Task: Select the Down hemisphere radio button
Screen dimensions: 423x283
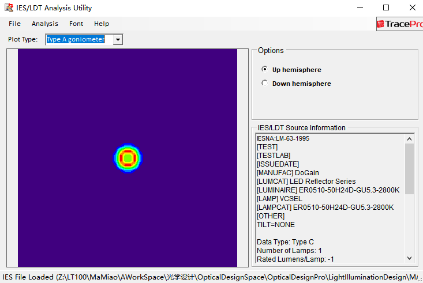Action: click(265, 83)
